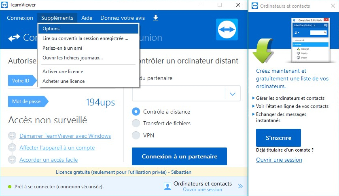339x196 pixels.
Task: Select Contrôle à distance radio button
Action: (136, 112)
